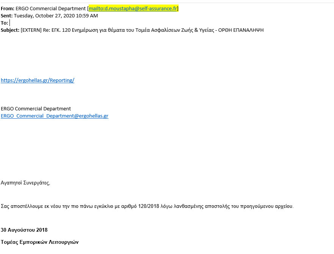Viewport: 334px width, 254px height.
Task: Click the [EXTERN] tag in the subject
Action: [31, 30]
